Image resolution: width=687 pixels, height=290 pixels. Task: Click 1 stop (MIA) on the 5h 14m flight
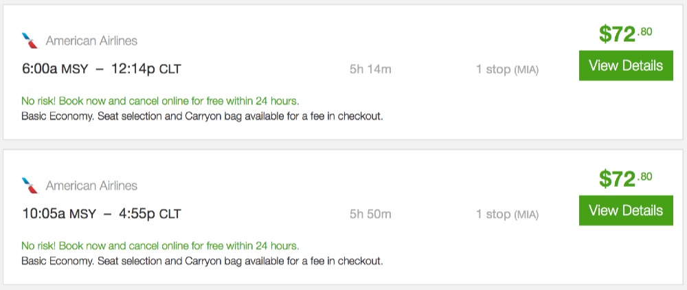(x=507, y=69)
